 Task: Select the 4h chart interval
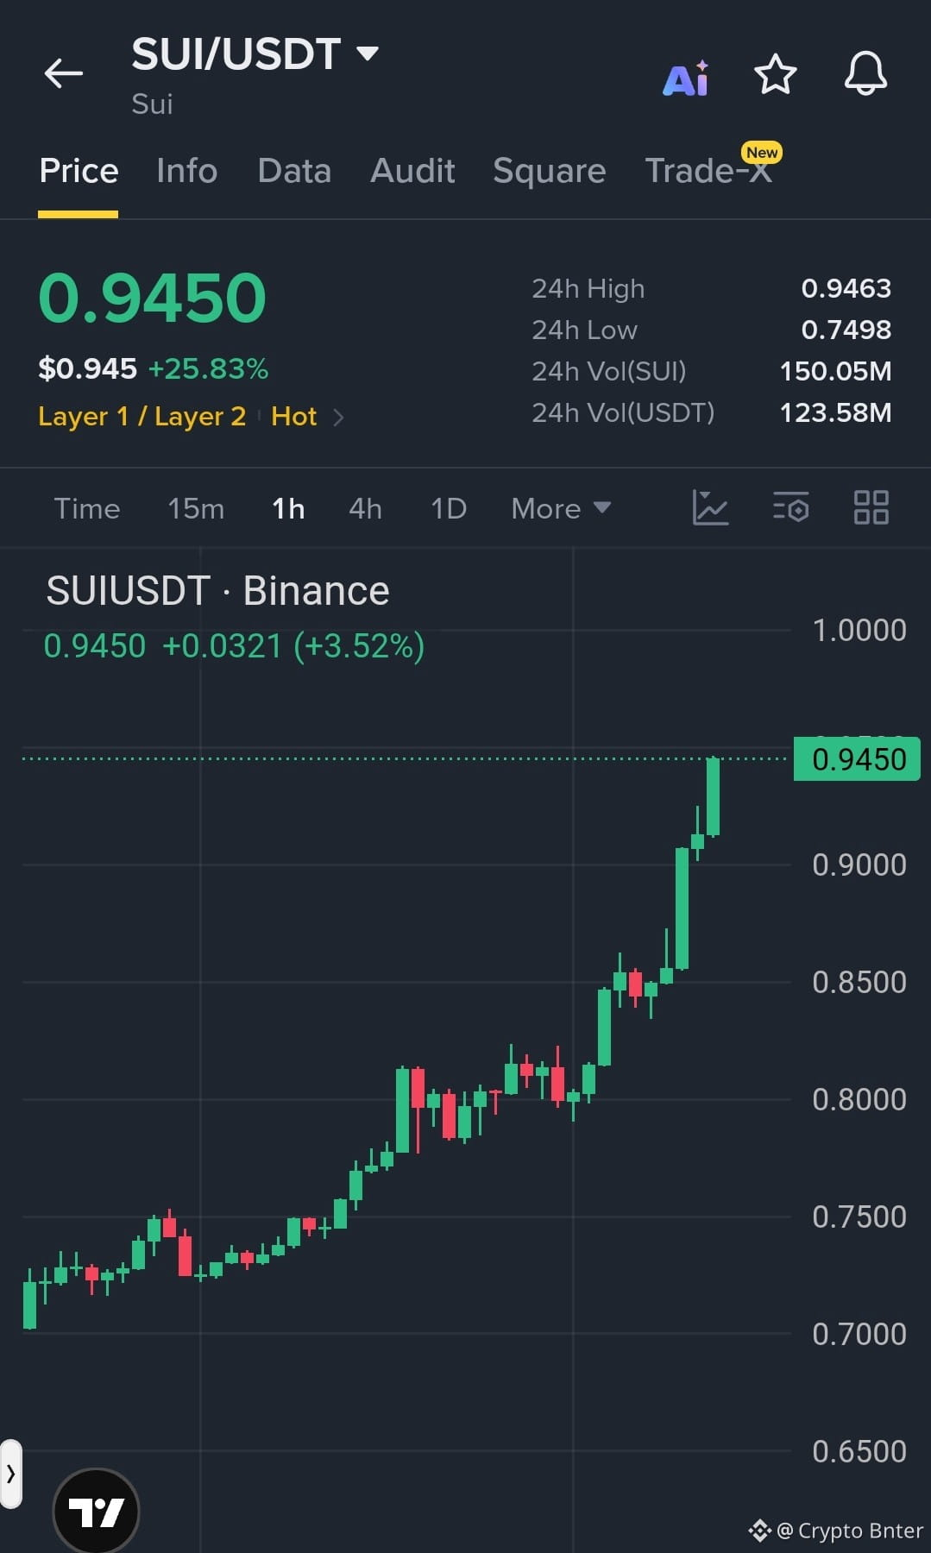click(x=365, y=508)
